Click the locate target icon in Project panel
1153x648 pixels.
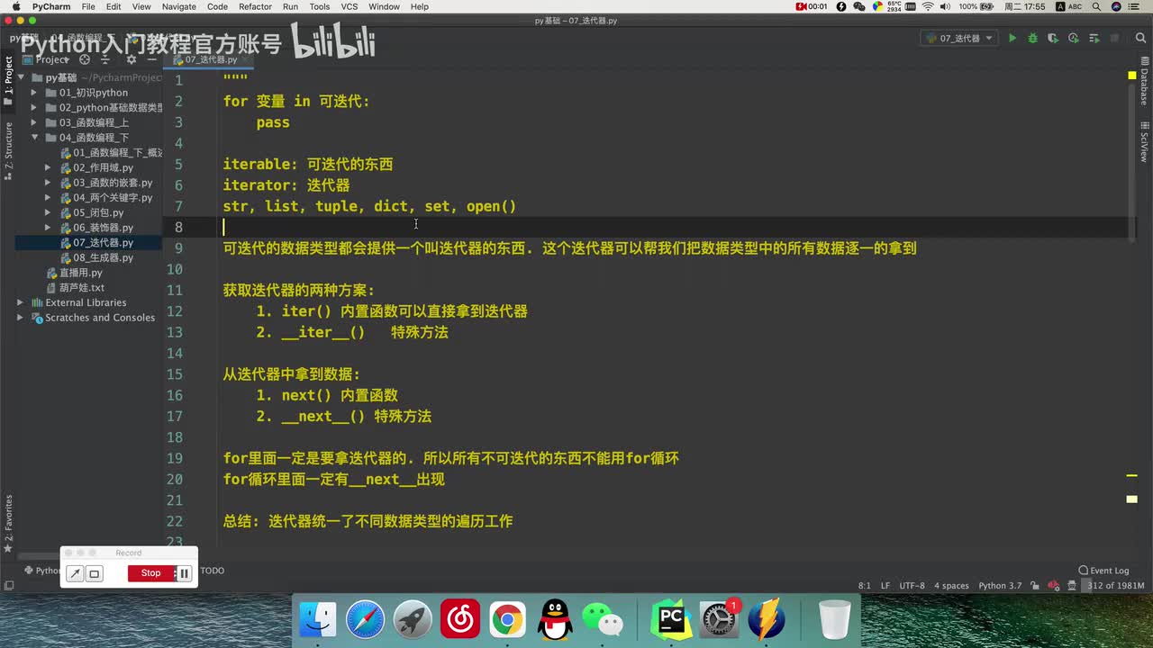point(85,59)
